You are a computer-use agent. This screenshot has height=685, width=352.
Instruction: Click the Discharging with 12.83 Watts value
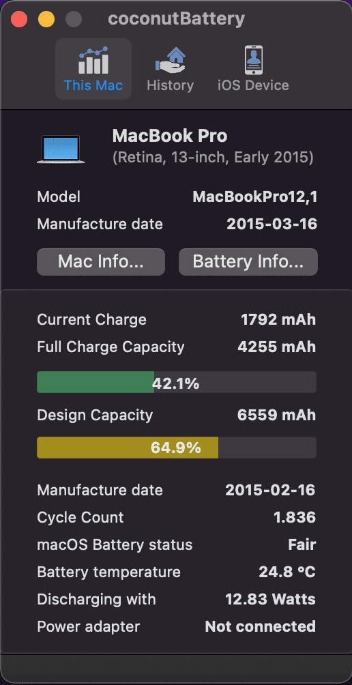271,599
